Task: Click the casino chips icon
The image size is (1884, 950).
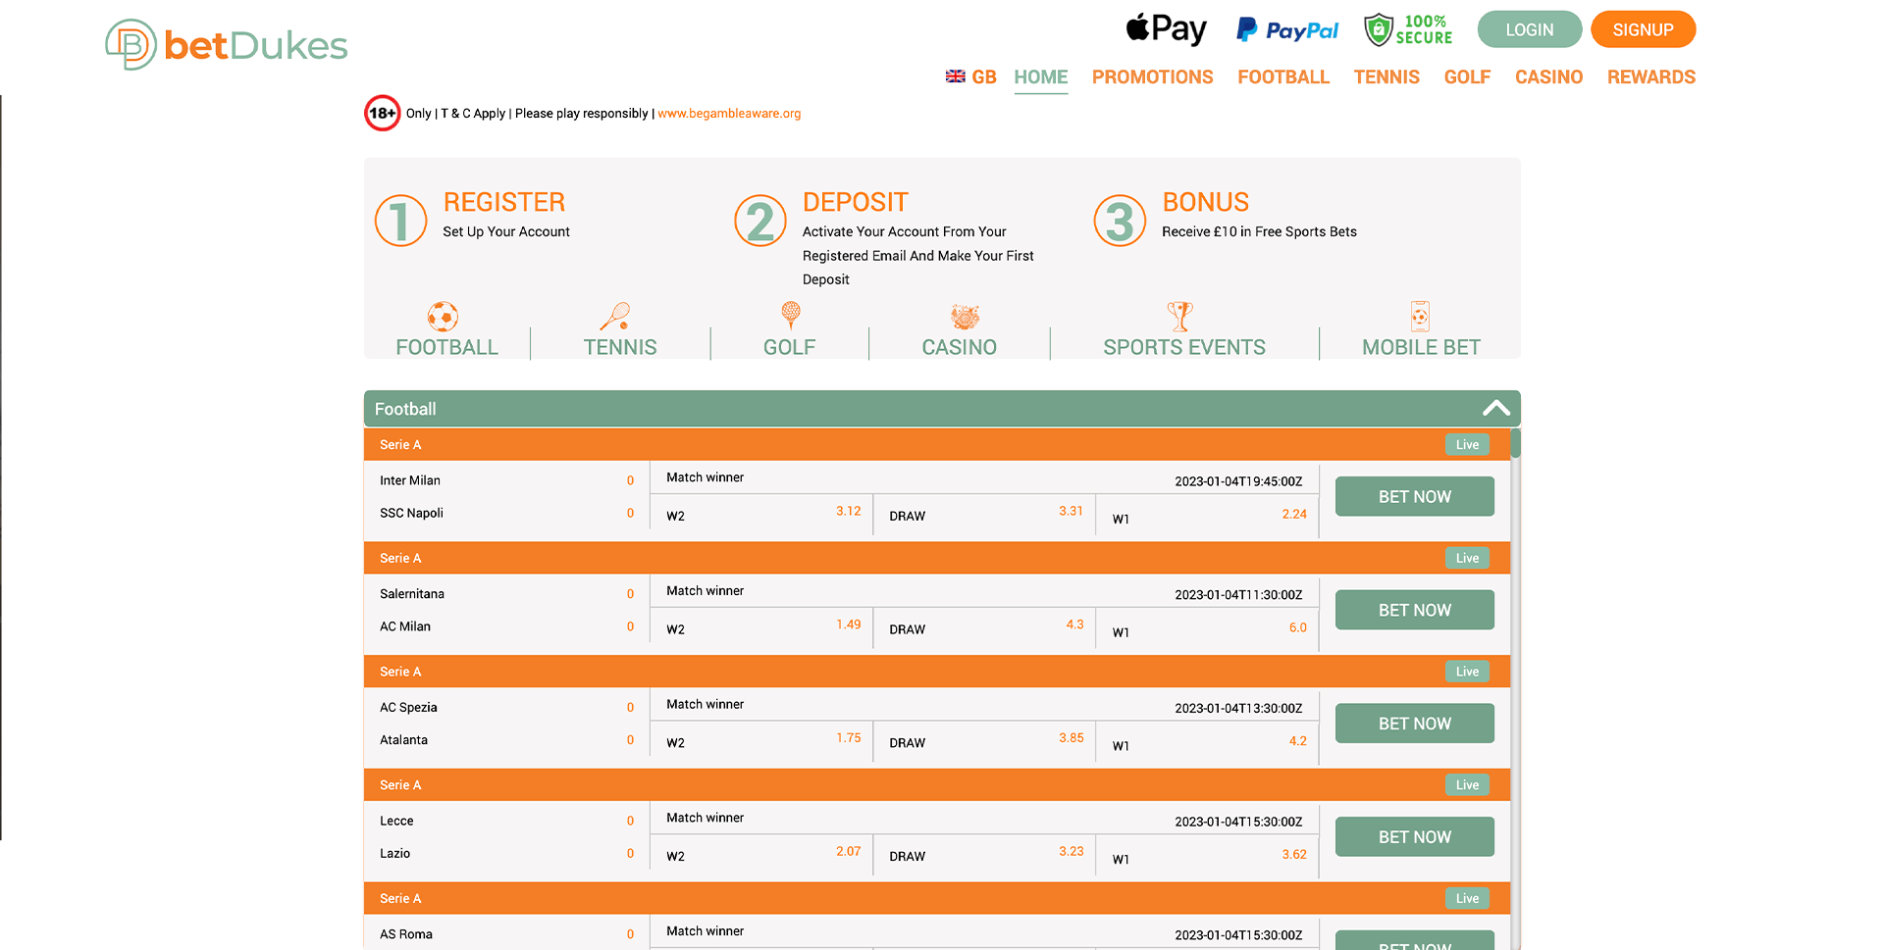Action: tap(965, 317)
